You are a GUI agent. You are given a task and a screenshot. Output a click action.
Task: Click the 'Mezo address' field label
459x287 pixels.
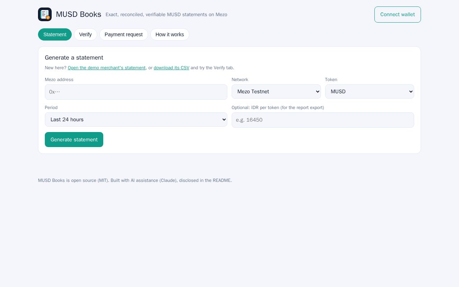click(x=59, y=80)
